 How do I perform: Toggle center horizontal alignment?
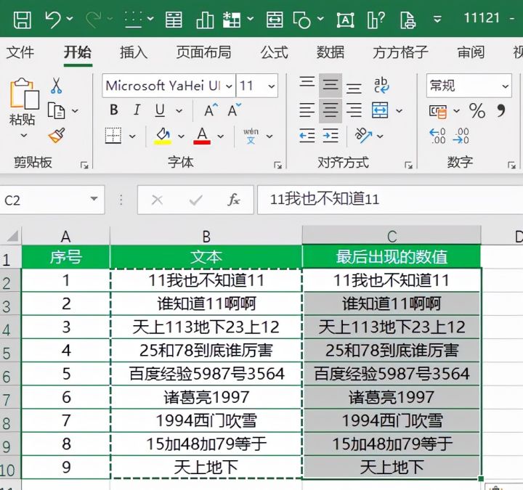click(x=331, y=110)
